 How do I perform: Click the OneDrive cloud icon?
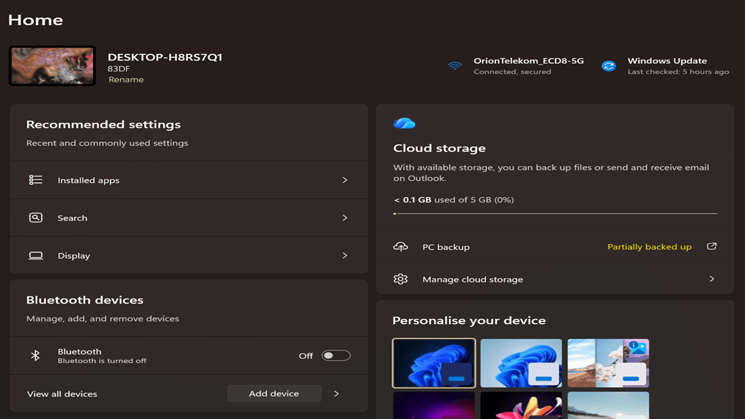click(x=404, y=123)
